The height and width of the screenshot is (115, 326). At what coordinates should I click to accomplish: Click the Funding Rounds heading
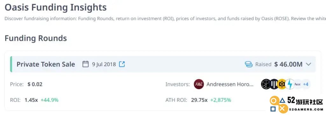[x=36, y=39]
